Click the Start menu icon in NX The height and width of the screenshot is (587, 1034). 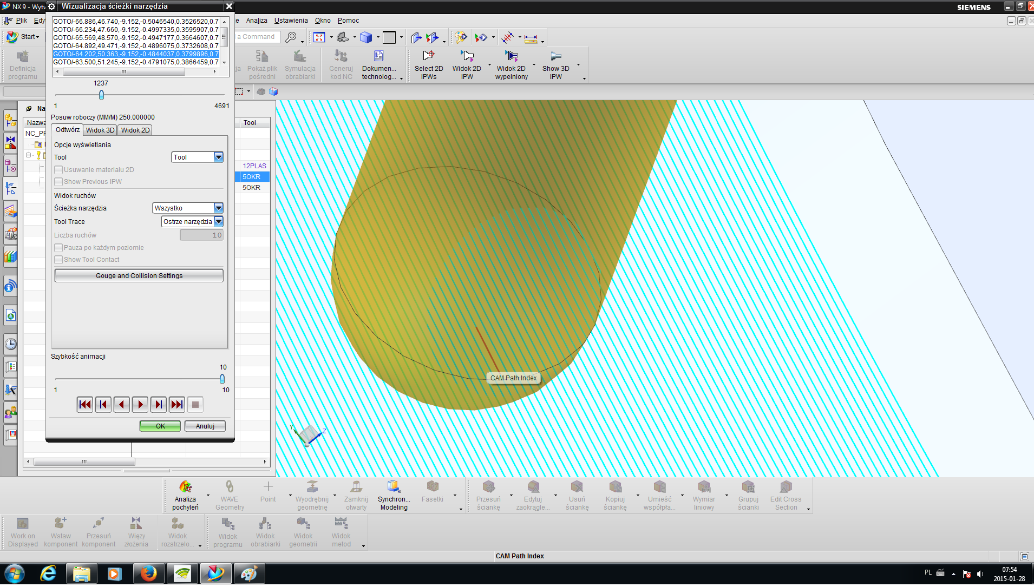click(12, 37)
